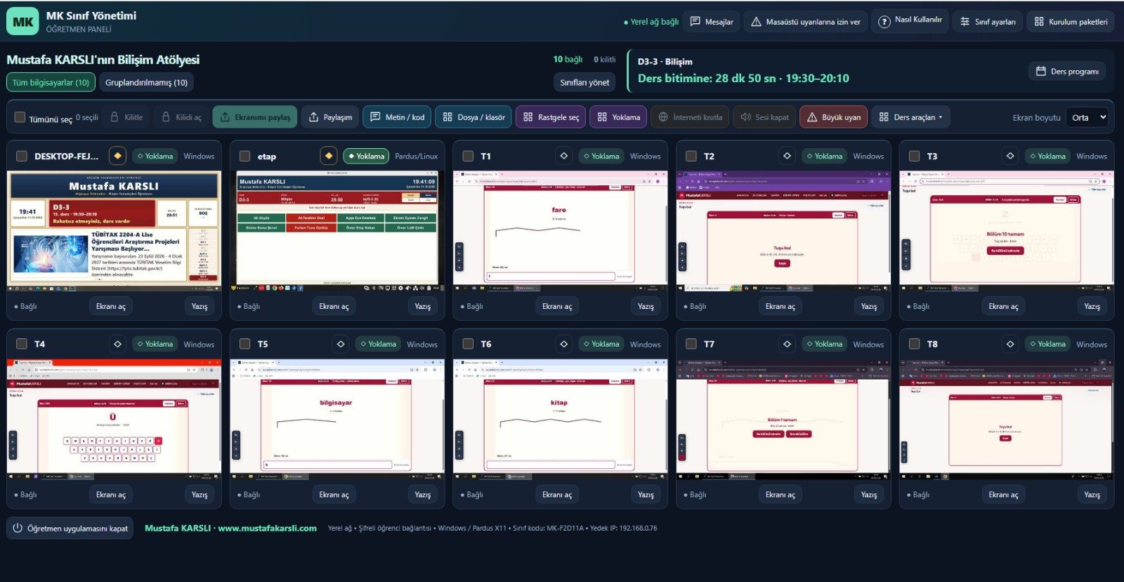Click the yellow diamond icon on etap card

pyautogui.click(x=328, y=156)
